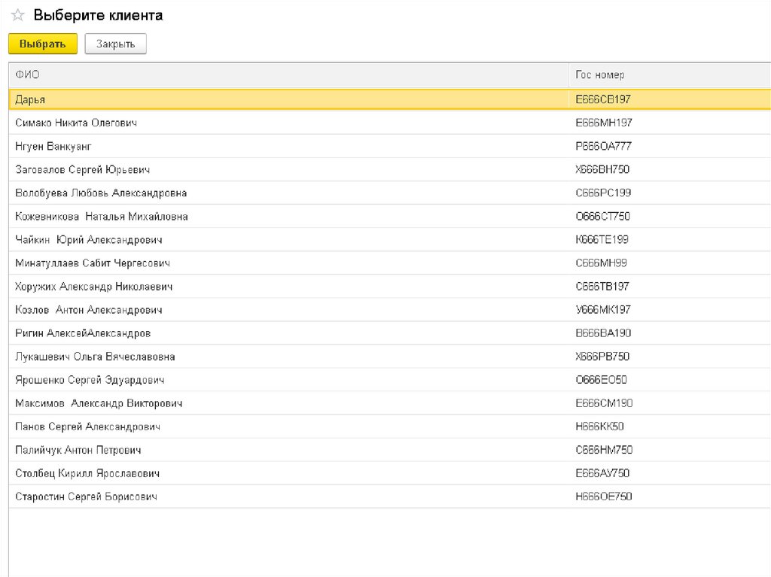This screenshot has height=577, width=771.
Task: Select Чайкин Юрий Александрович
Action: [89, 240]
